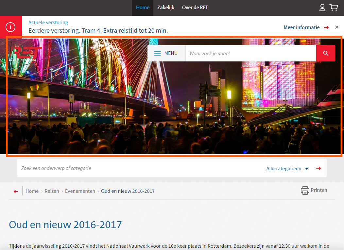The height and width of the screenshot is (250, 344).
Task: Click the Printen label
Action: point(319,190)
